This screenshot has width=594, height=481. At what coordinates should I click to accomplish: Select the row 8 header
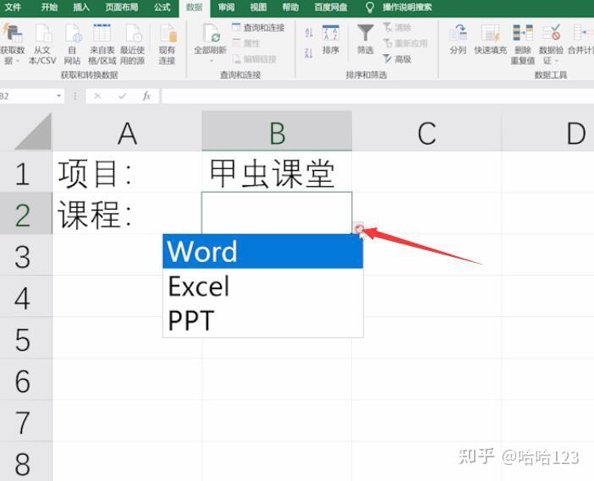point(25,462)
